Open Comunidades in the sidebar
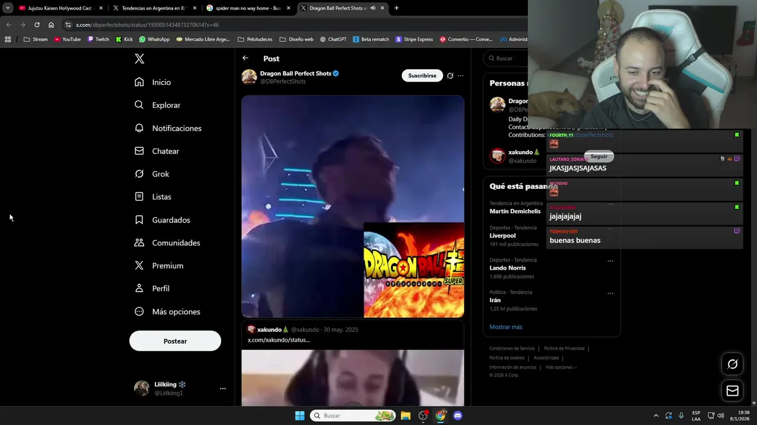 point(167,243)
